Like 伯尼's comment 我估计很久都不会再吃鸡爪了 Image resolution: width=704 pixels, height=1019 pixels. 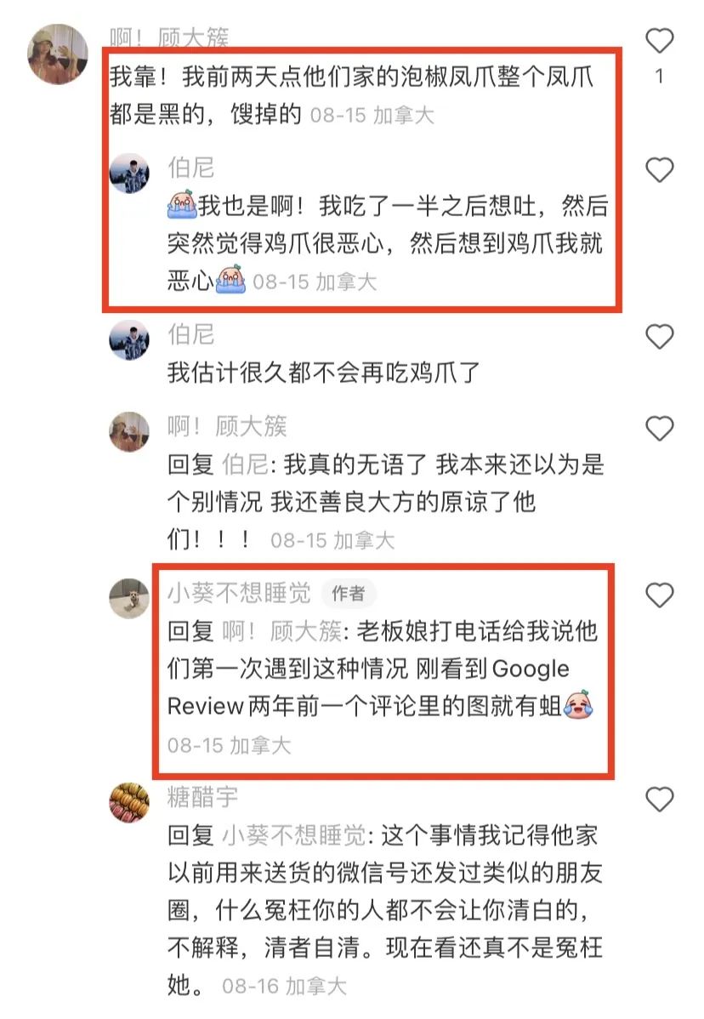click(x=659, y=337)
